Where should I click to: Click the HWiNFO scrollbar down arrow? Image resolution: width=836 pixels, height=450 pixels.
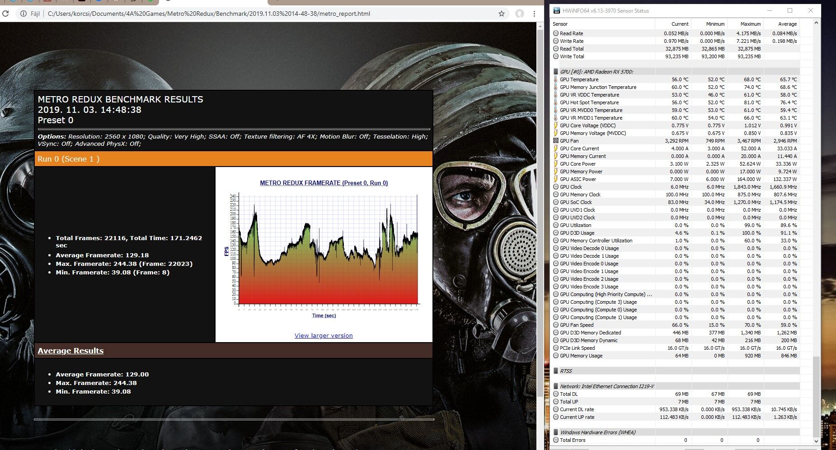tap(816, 441)
